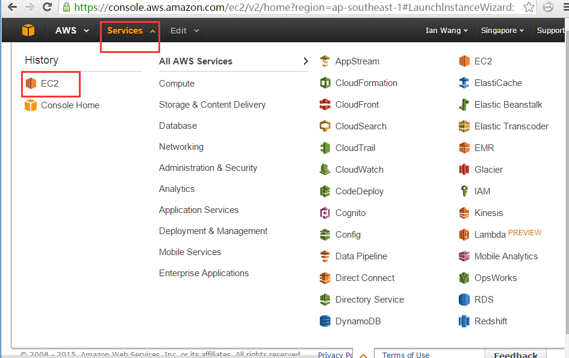Click the ElastiCache service icon
The width and height of the screenshot is (569, 358).
pyautogui.click(x=464, y=83)
